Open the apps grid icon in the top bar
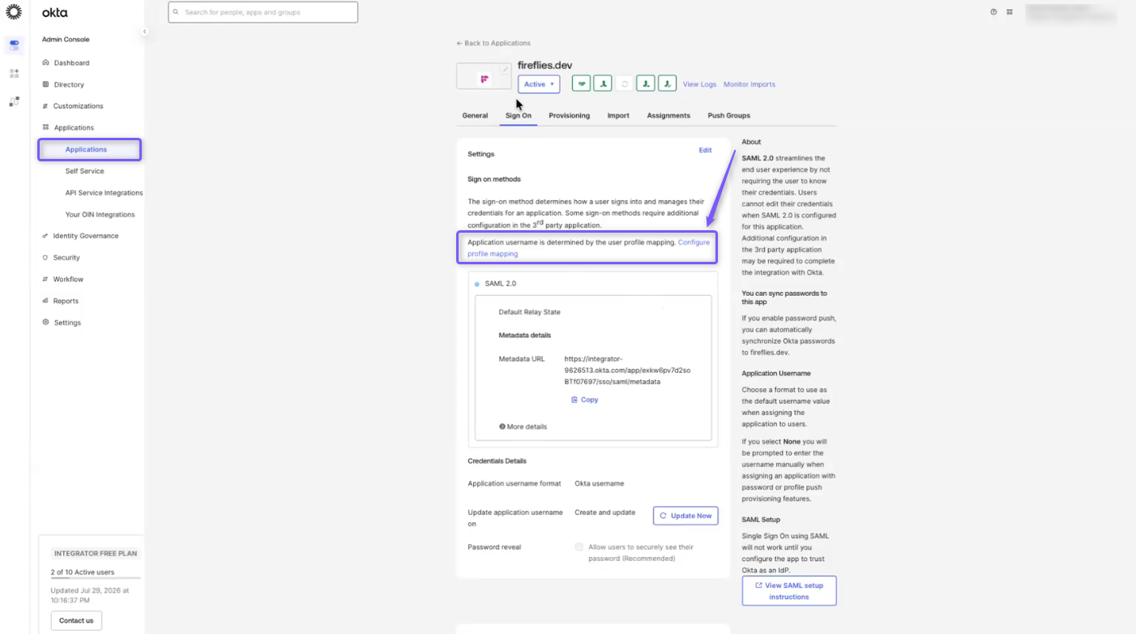 [x=1010, y=12]
